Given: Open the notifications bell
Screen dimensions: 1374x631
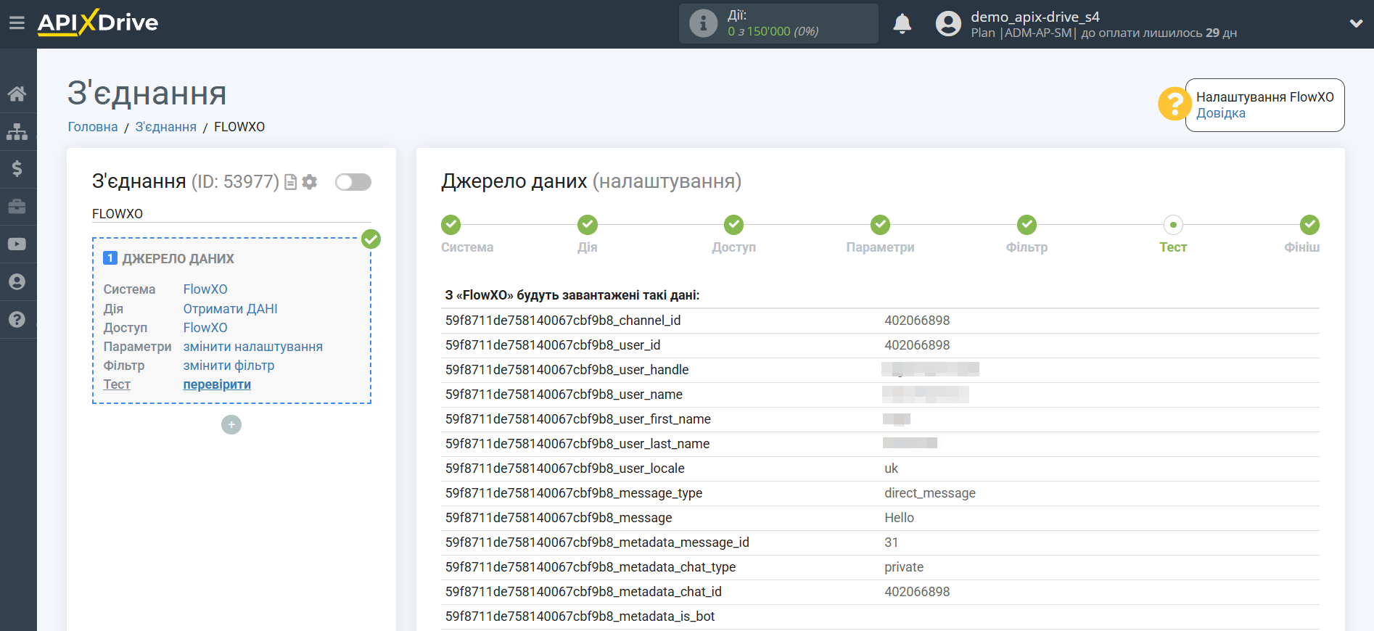Looking at the screenshot, I should pos(902,24).
